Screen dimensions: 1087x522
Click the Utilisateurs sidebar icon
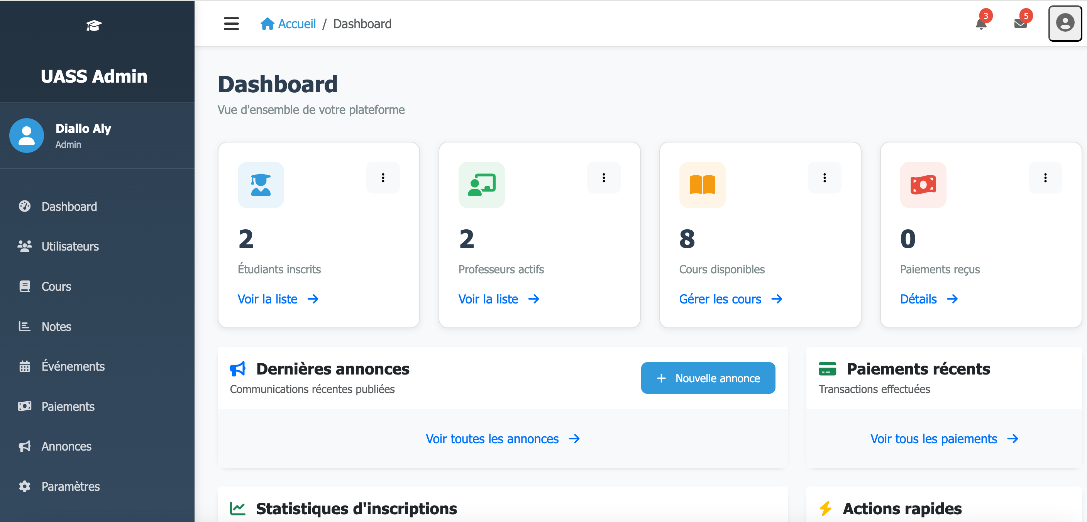click(x=25, y=246)
